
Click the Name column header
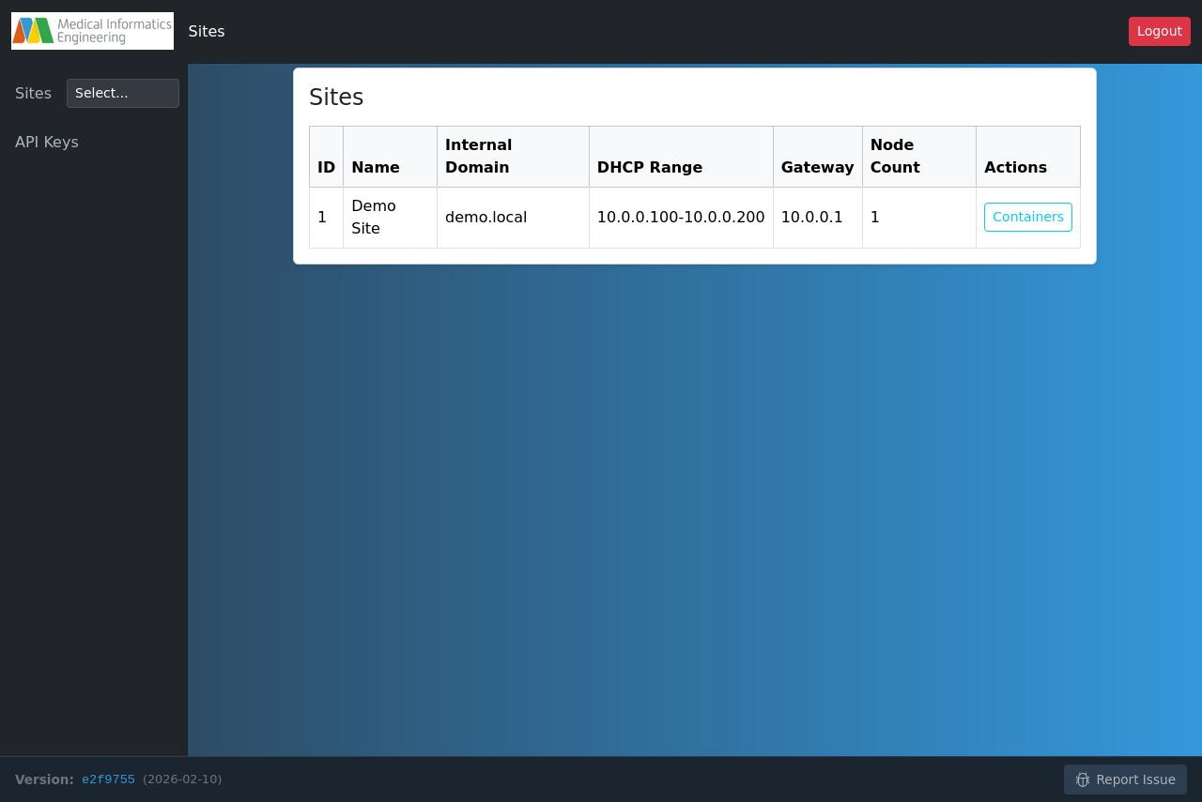coord(375,167)
